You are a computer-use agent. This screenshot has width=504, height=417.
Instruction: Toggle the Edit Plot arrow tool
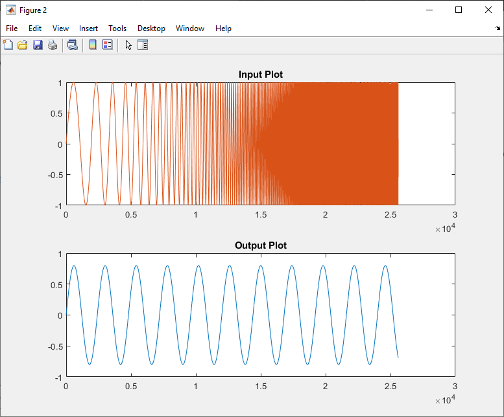(x=128, y=45)
